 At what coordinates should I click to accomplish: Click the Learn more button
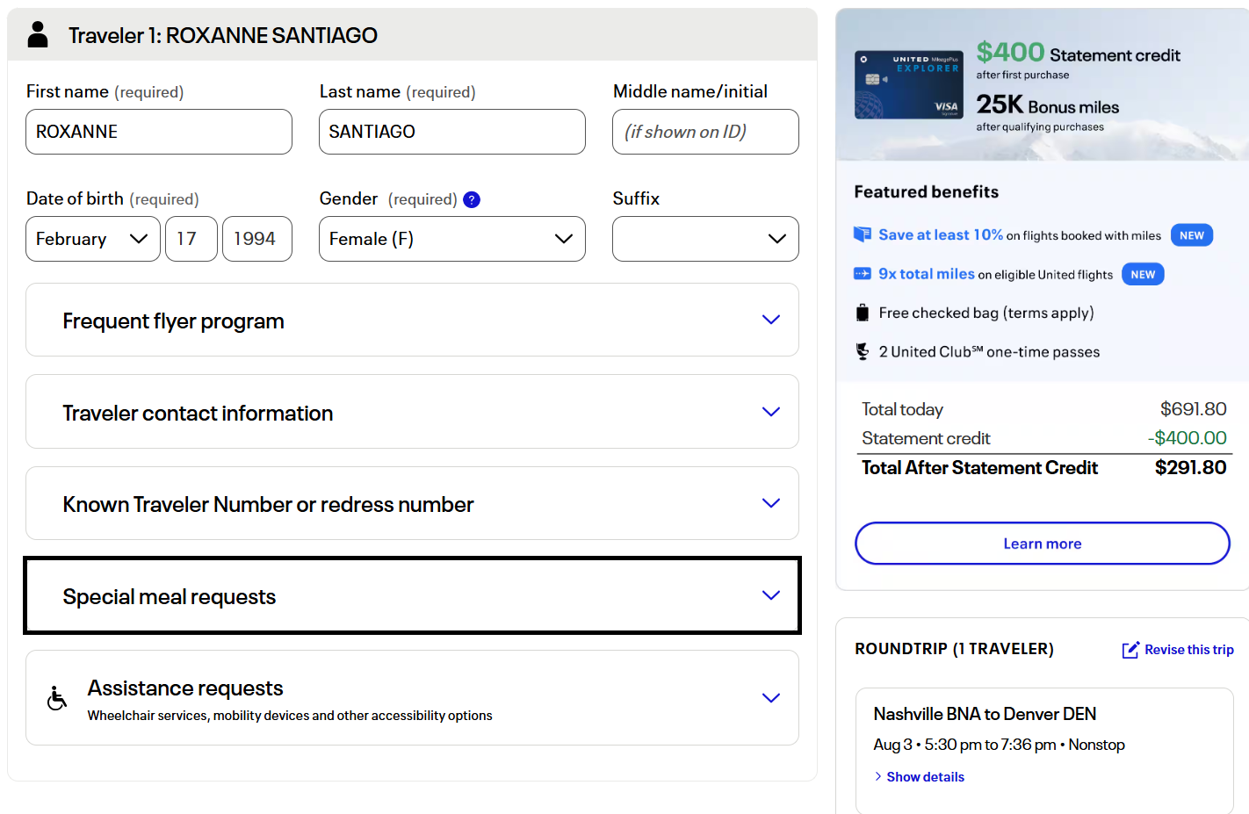[1043, 544]
